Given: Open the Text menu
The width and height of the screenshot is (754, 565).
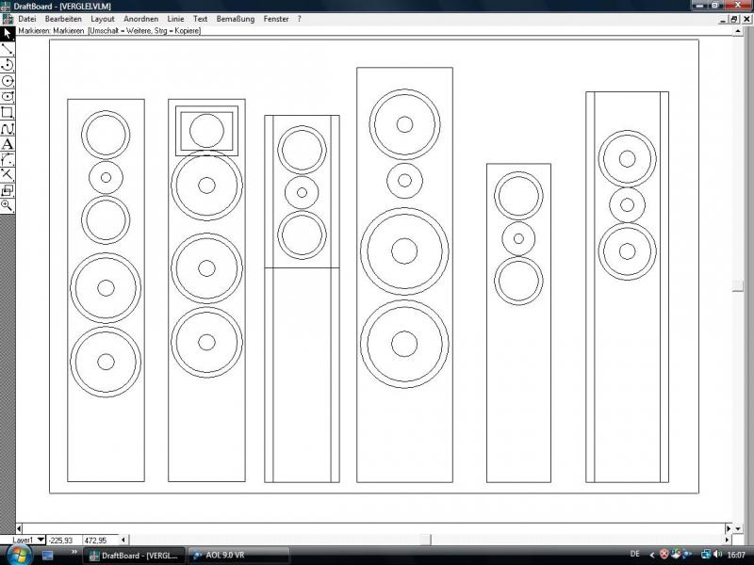Looking at the screenshot, I should coord(200,19).
